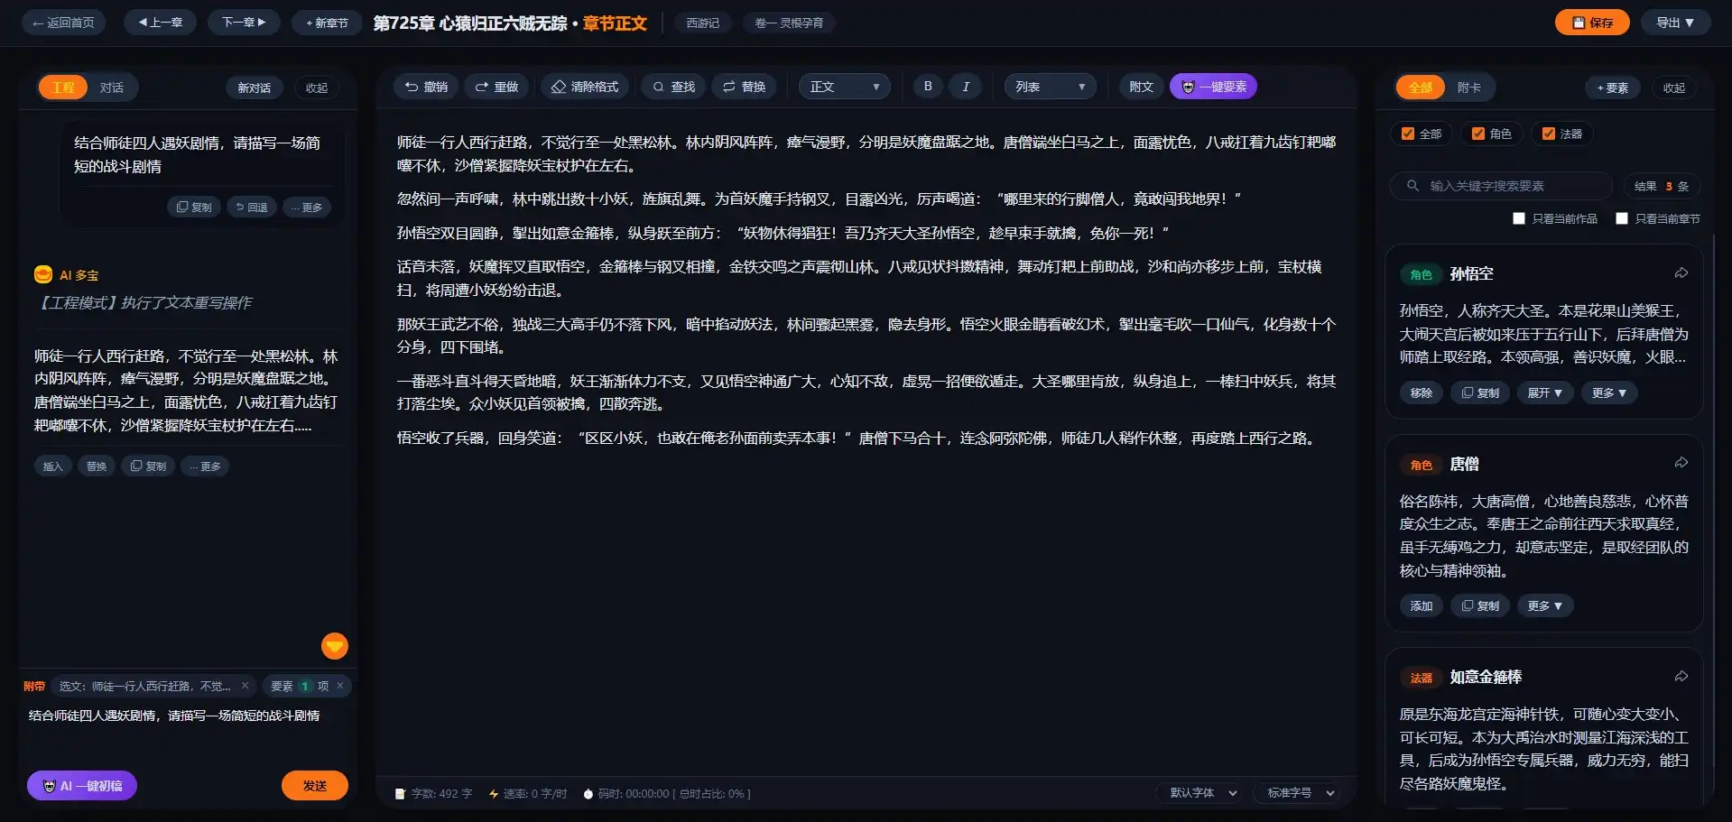Screen dimensions: 1732x822
Task: Click 添加 on 唐僧 card
Action: tap(1422, 605)
